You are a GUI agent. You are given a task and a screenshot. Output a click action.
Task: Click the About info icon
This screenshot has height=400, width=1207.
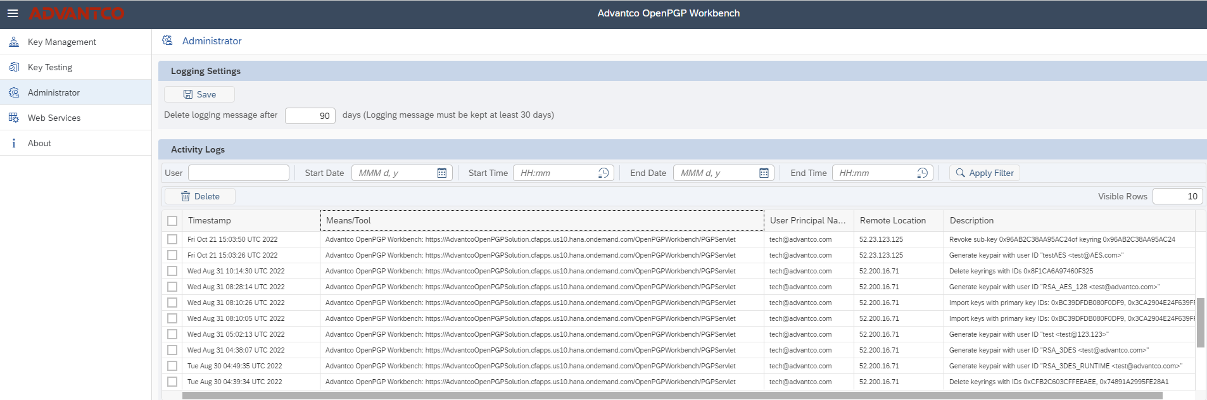13,143
